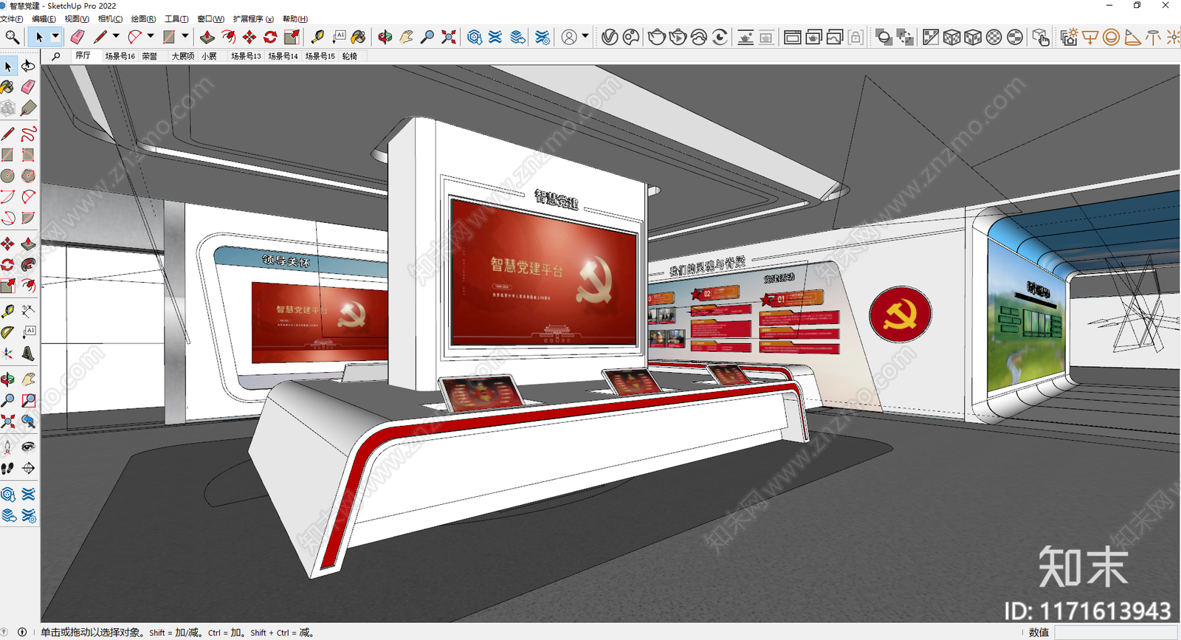Activate the Orbit tool in top toolbar

pos(385,37)
